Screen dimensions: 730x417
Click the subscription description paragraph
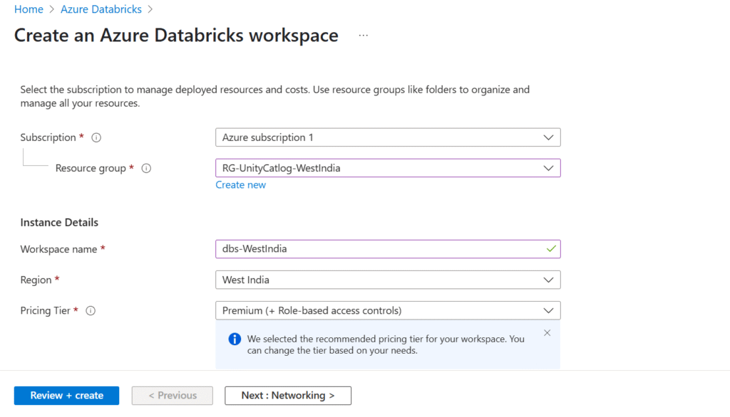click(x=274, y=96)
